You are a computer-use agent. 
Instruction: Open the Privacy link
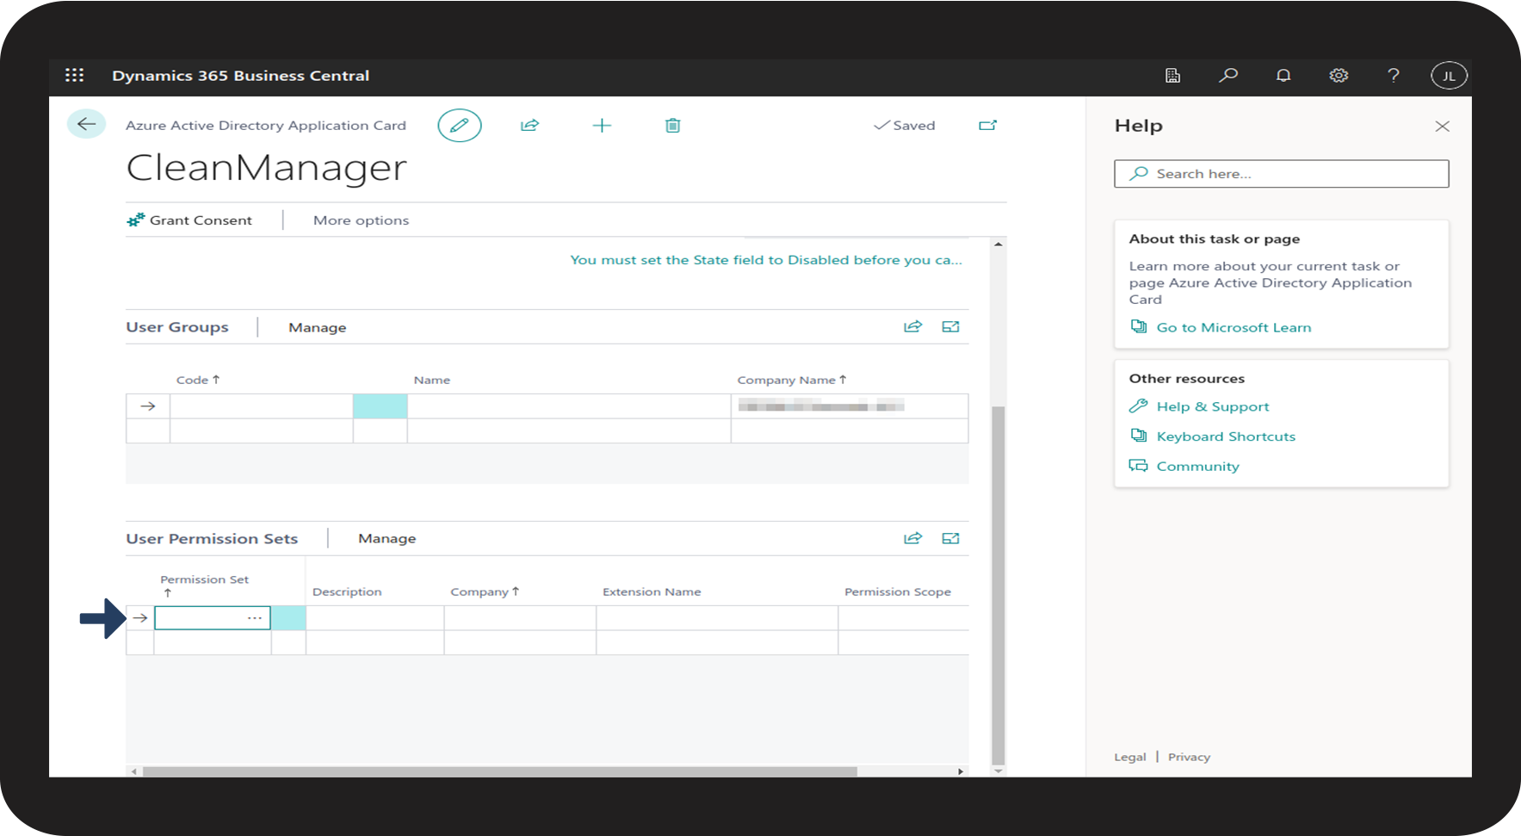point(1189,757)
